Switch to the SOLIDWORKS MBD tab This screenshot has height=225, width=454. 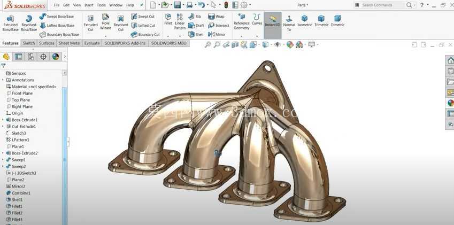tap(169, 43)
